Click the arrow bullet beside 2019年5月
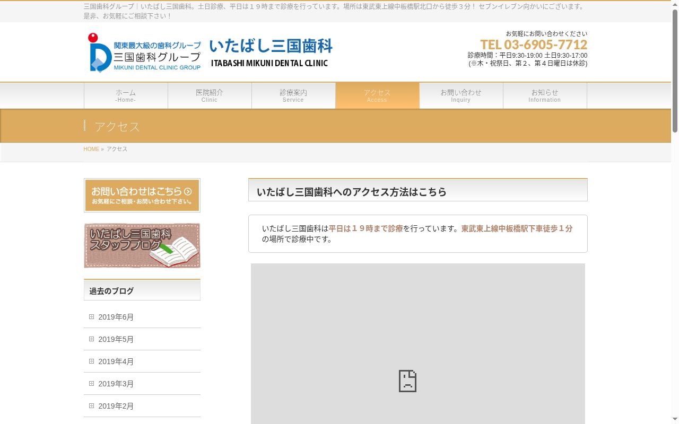This screenshot has width=679, height=424. pos(91,339)
